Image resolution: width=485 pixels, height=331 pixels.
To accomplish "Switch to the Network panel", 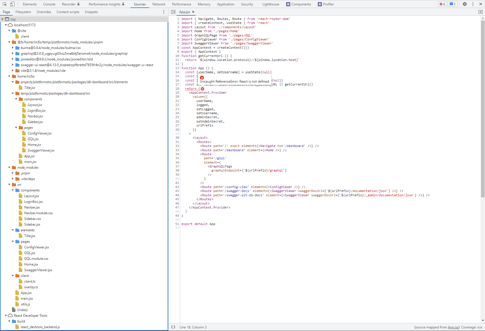I will coord(159,4).
